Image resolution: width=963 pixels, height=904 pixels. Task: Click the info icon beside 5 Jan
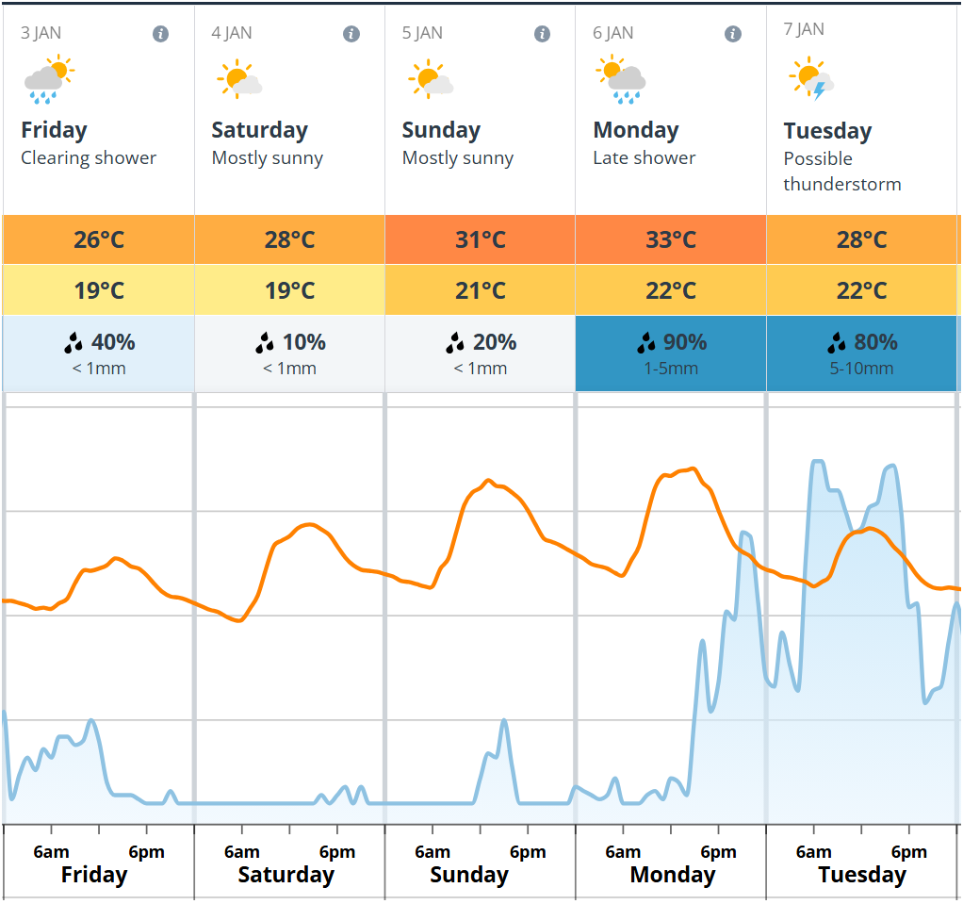(x=542, y=34)
